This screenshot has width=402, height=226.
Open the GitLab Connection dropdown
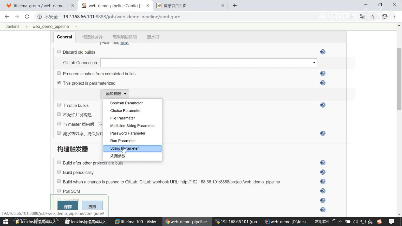[209, 63]
